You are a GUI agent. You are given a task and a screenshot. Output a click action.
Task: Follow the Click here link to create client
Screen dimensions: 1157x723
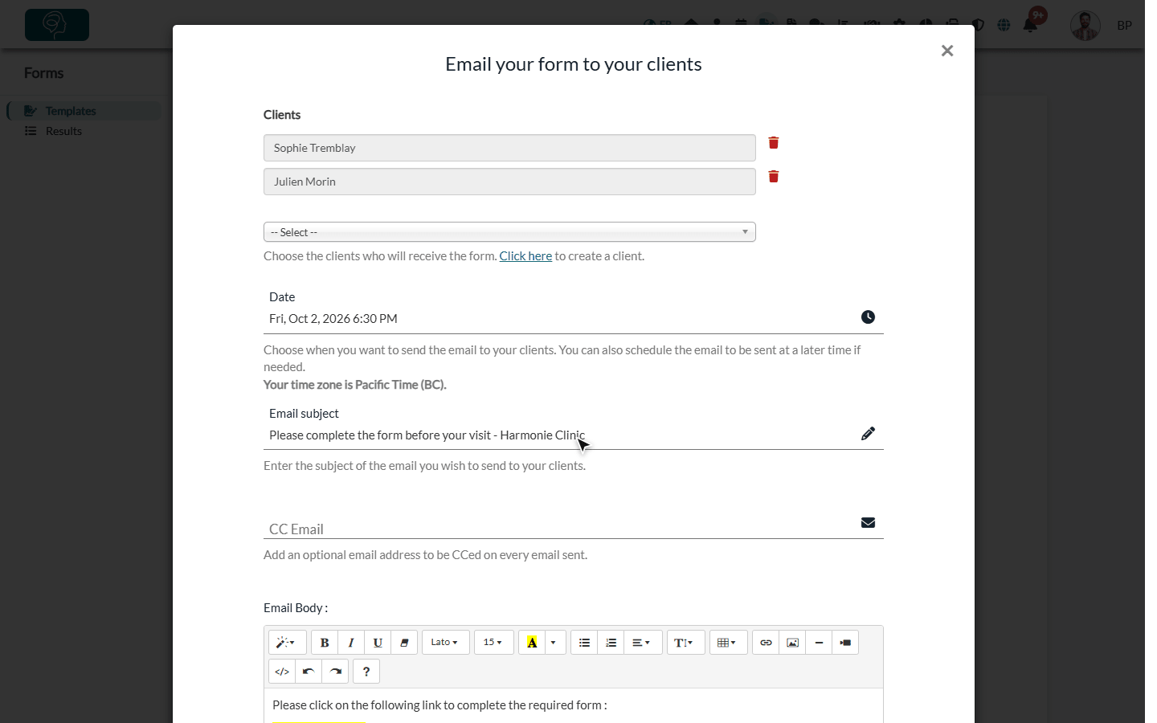(x=525, y=256)
